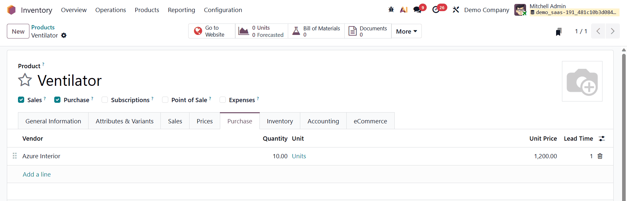Switch to Attributes & Variants tab
Screen dimensions: 627x201
(124, 121)
